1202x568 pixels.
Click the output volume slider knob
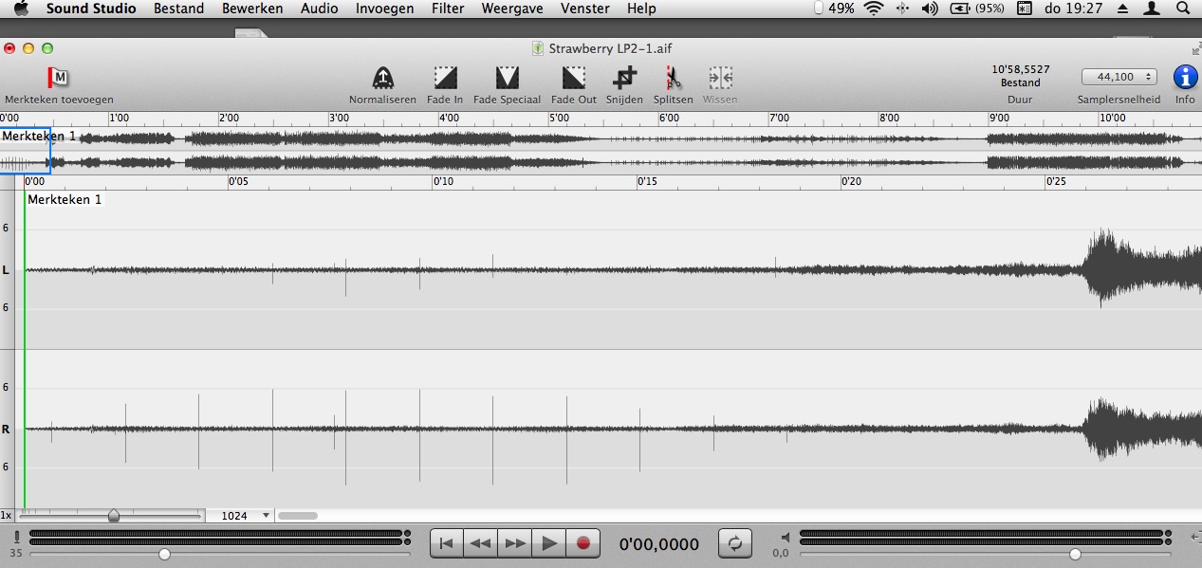coord(1074,554)
